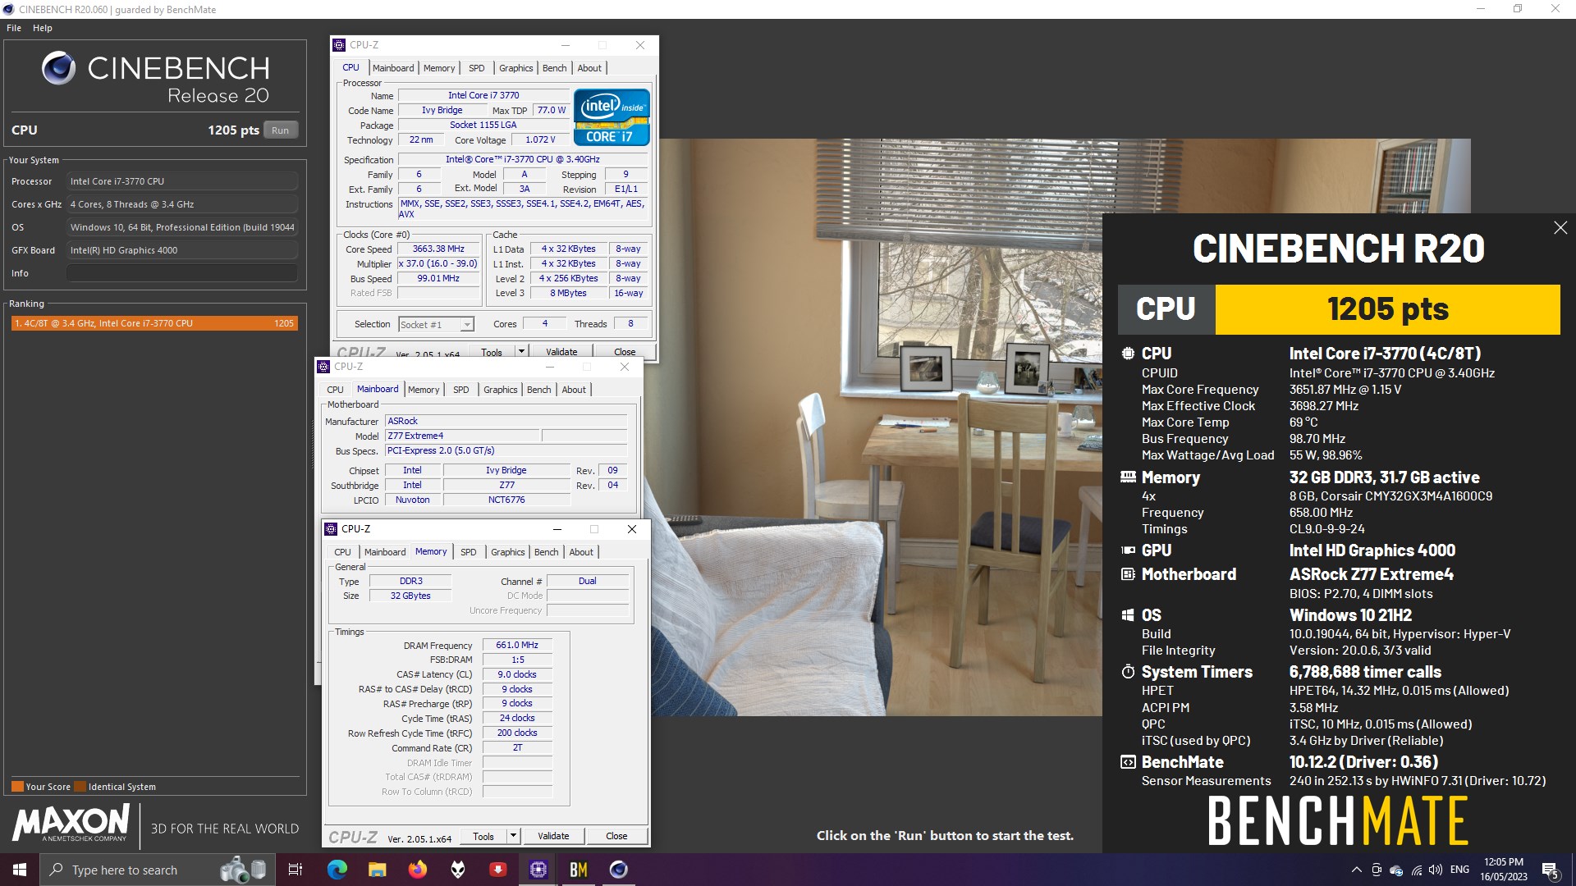Open Graphics tab in top CPU-Z window

point(516,68)
